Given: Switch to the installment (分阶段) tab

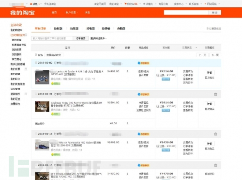Looking at the screenshot, I should pos(121,29).
